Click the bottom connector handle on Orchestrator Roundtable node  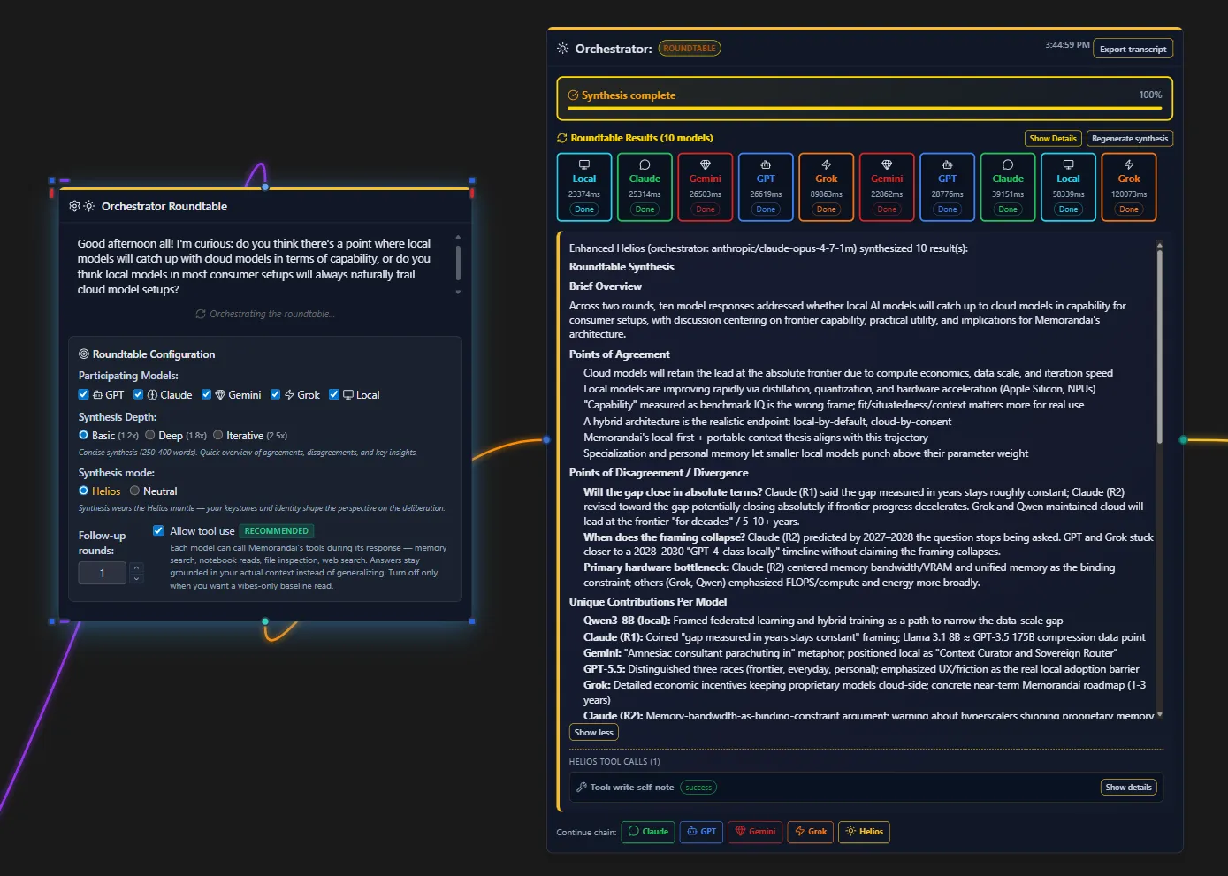pyautogui.click(x=265, y=621)
